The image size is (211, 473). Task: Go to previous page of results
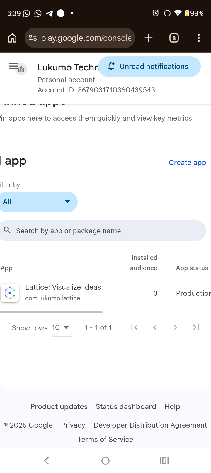coord(155,327)
